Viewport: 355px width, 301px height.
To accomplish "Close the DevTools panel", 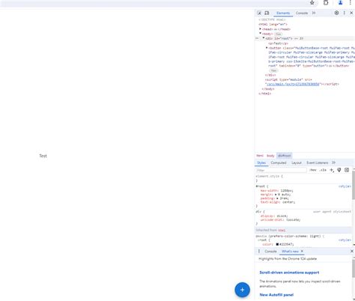I will [351, 13].
